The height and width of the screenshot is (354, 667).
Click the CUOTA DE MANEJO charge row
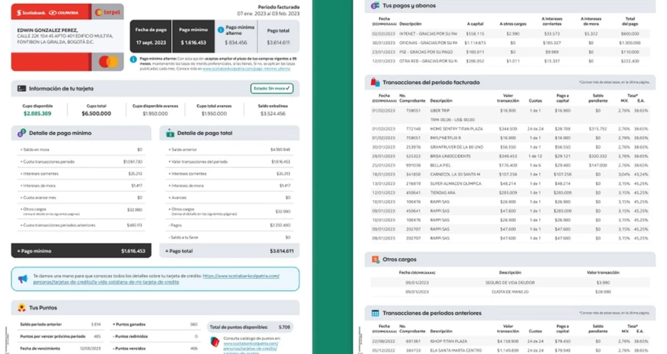click(x=510, y=292)
